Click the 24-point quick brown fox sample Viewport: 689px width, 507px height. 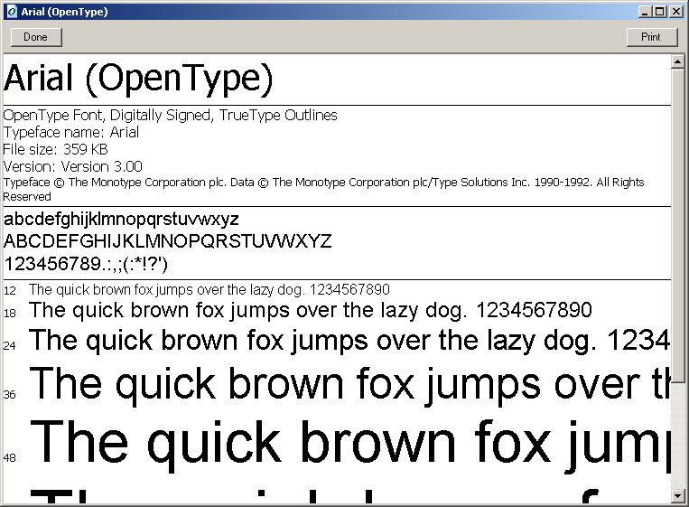tap(349, 341)
